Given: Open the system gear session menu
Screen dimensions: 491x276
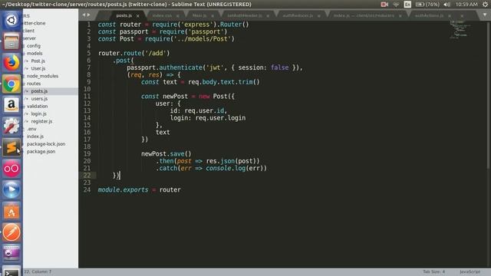Looking at the screenshot, I should coord(485,5).
